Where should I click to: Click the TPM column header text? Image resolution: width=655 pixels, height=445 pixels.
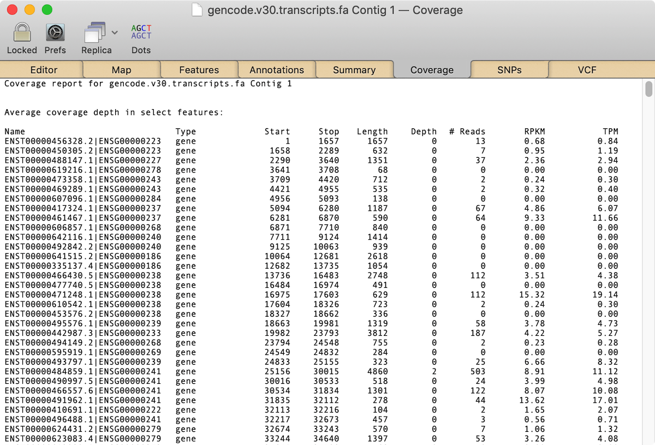point(610,132)
